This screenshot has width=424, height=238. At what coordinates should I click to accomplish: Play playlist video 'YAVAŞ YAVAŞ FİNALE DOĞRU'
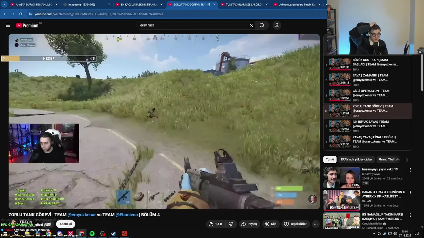coord(368,142)
